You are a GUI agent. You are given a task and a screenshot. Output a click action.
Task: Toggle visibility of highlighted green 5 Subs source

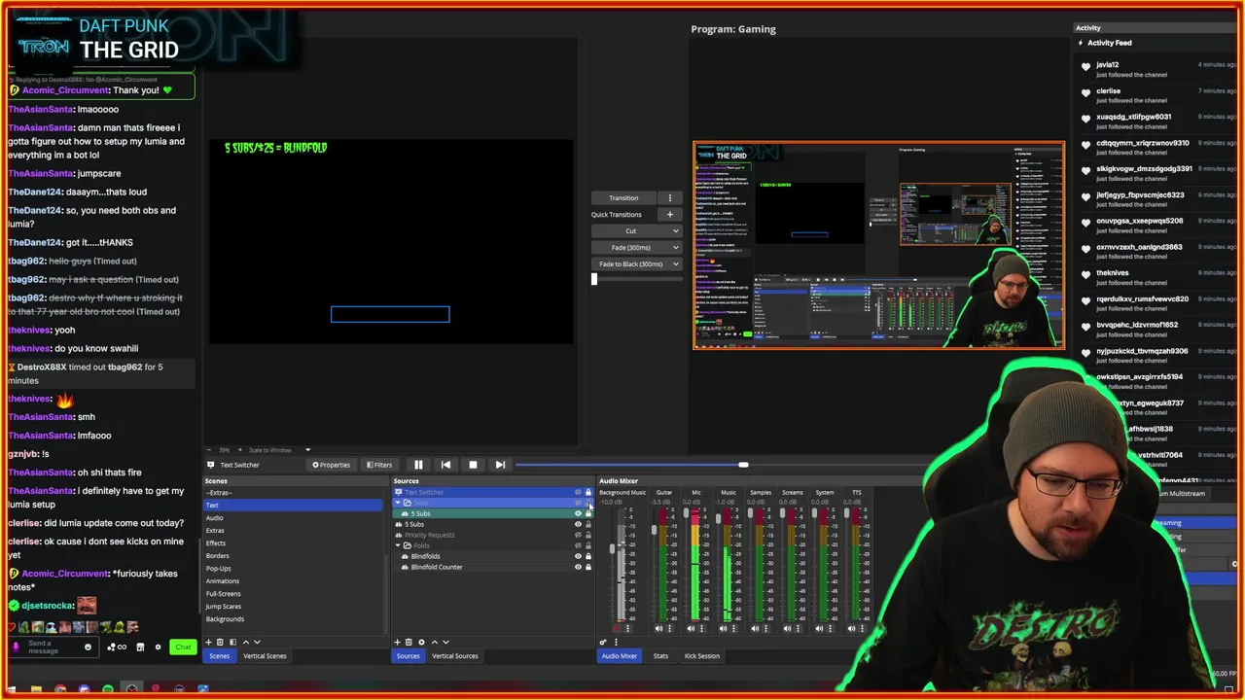pyautogui.click(x=578, y=513)
